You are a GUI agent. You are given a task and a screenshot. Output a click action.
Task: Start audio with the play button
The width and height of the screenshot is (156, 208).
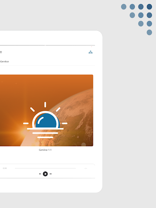[x=45, y=174]
